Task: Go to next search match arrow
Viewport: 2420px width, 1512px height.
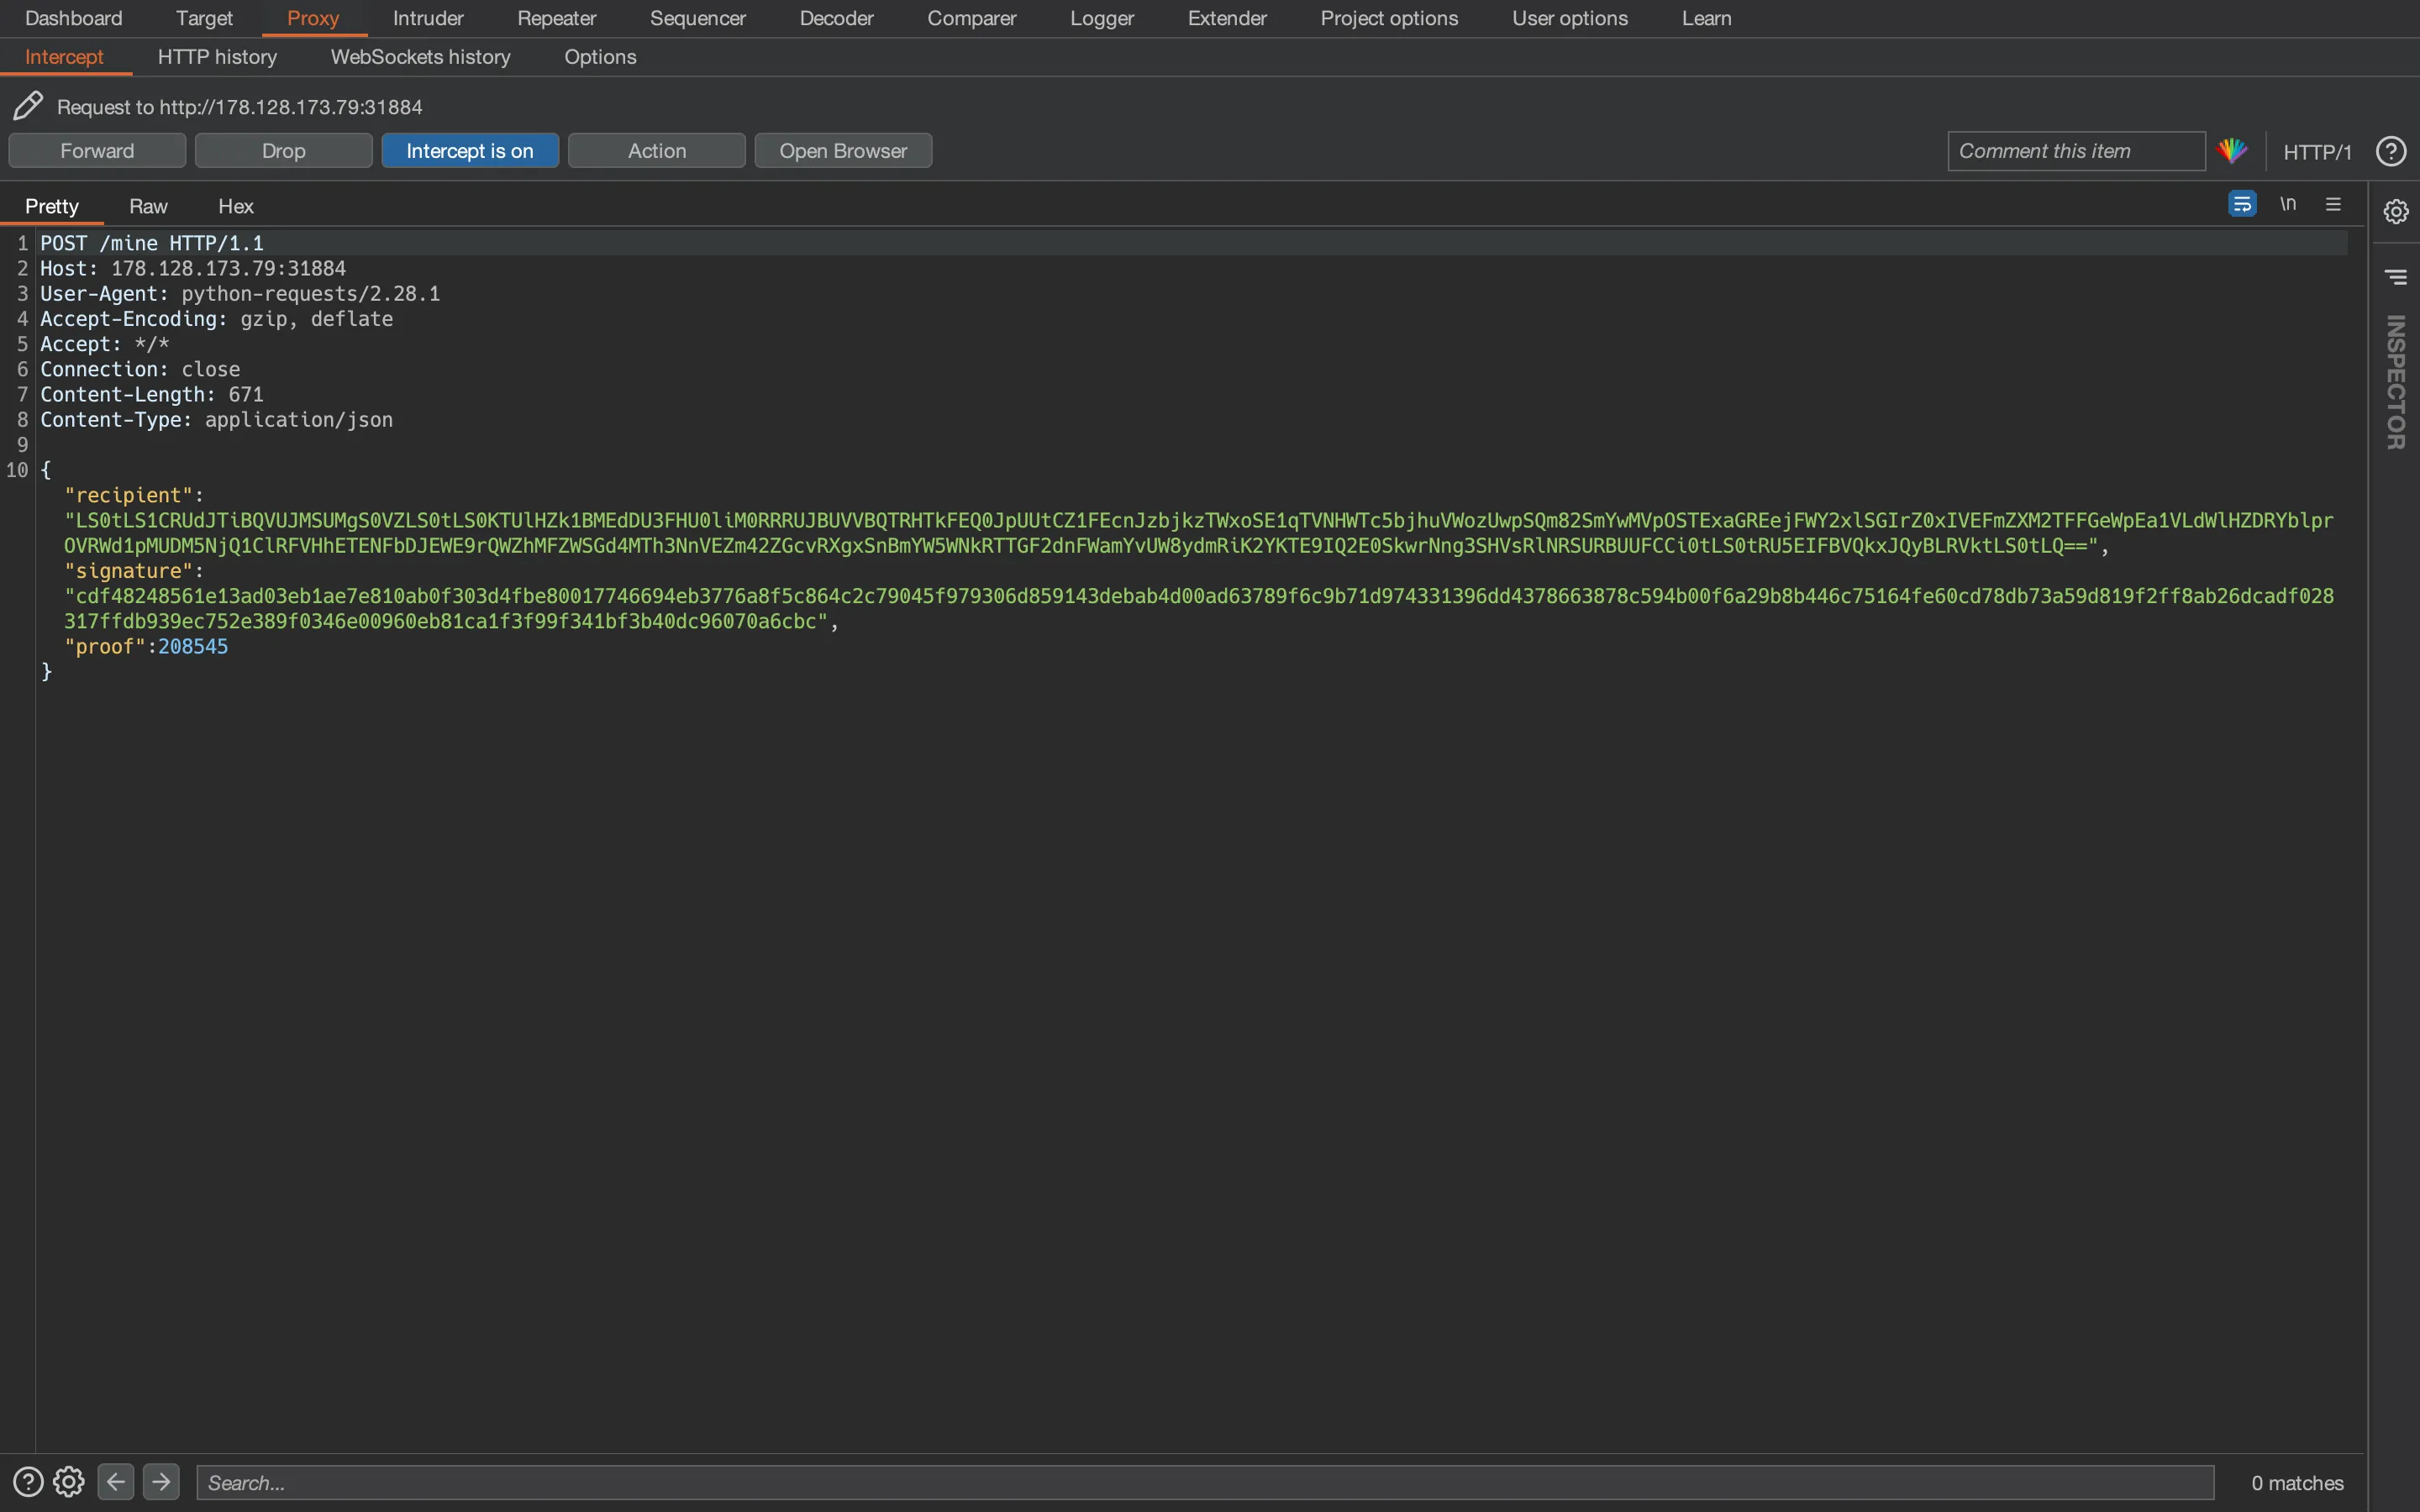Action: [x=161, y=1481]
